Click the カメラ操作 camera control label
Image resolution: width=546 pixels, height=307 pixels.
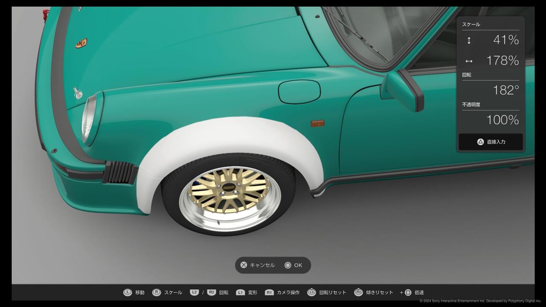tap(288, 293)
